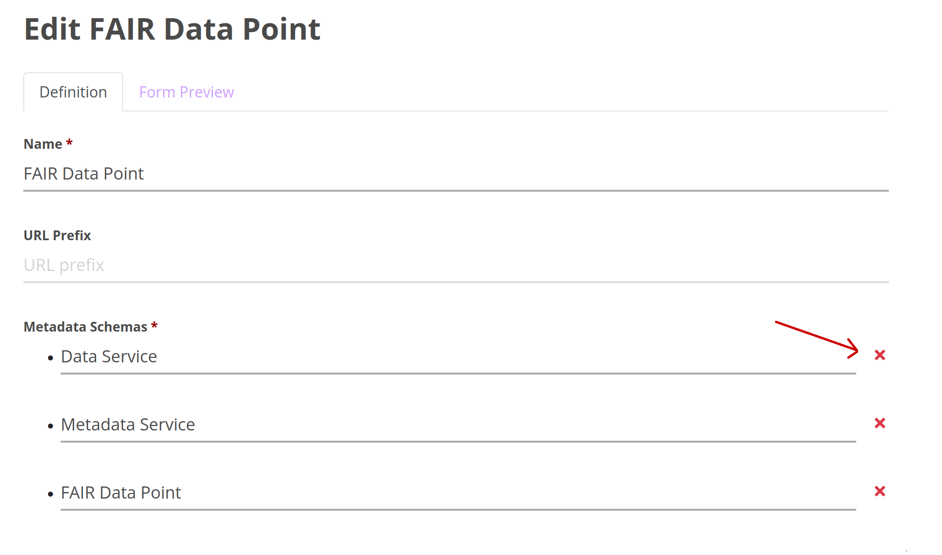Click the bullet before FAIR Data Point entry
Viewport: 942px width, 555px height.
click(x=50, y=494)
